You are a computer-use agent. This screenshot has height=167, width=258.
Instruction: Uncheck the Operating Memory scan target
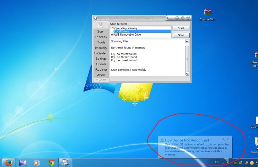112,28
